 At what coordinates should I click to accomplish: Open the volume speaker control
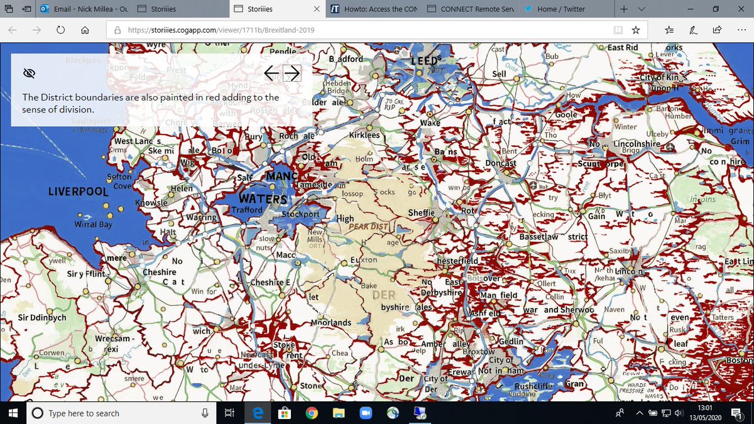pos(678,413)
